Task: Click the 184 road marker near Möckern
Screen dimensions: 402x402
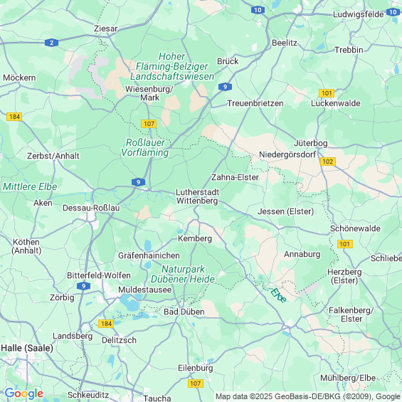Action: tap(14, 117)
